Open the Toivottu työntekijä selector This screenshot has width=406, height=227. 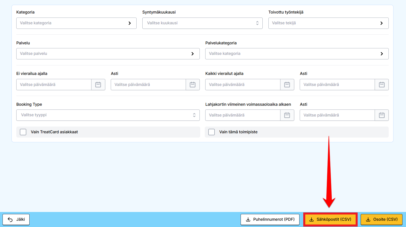(x=329, y=23)
